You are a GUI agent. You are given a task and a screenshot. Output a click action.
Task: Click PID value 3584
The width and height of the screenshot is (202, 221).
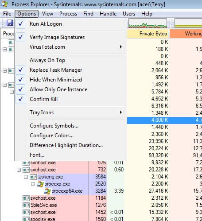[101, 177]
